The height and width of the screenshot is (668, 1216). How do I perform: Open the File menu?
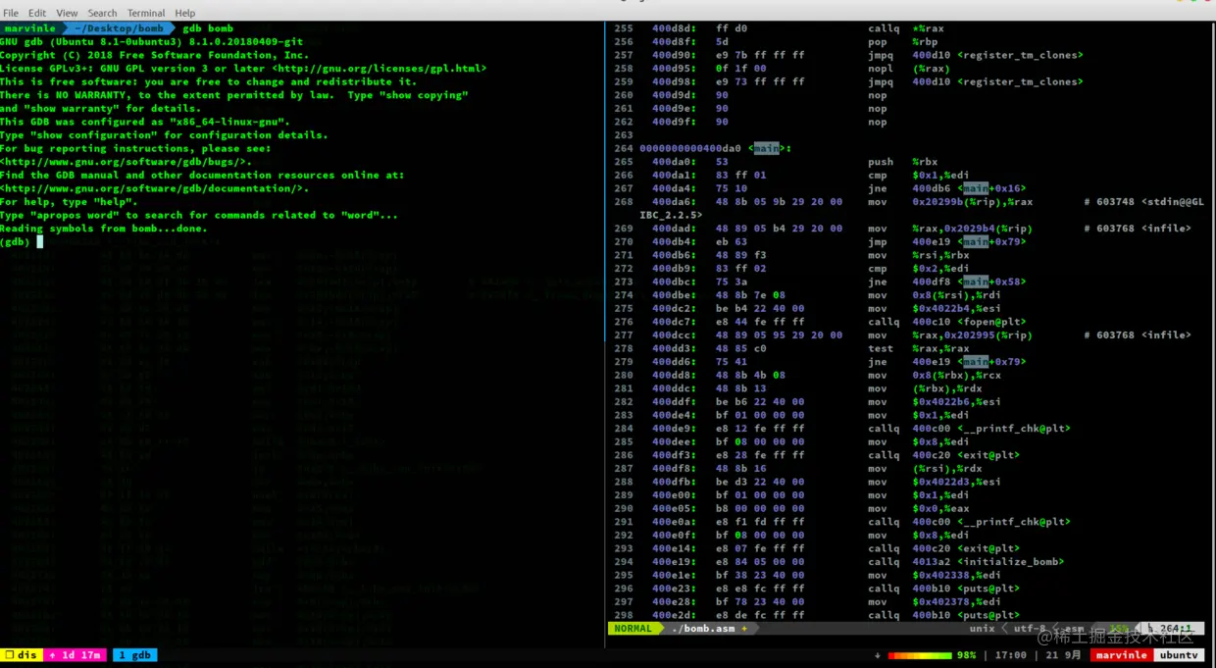click(x=11, y=13)
